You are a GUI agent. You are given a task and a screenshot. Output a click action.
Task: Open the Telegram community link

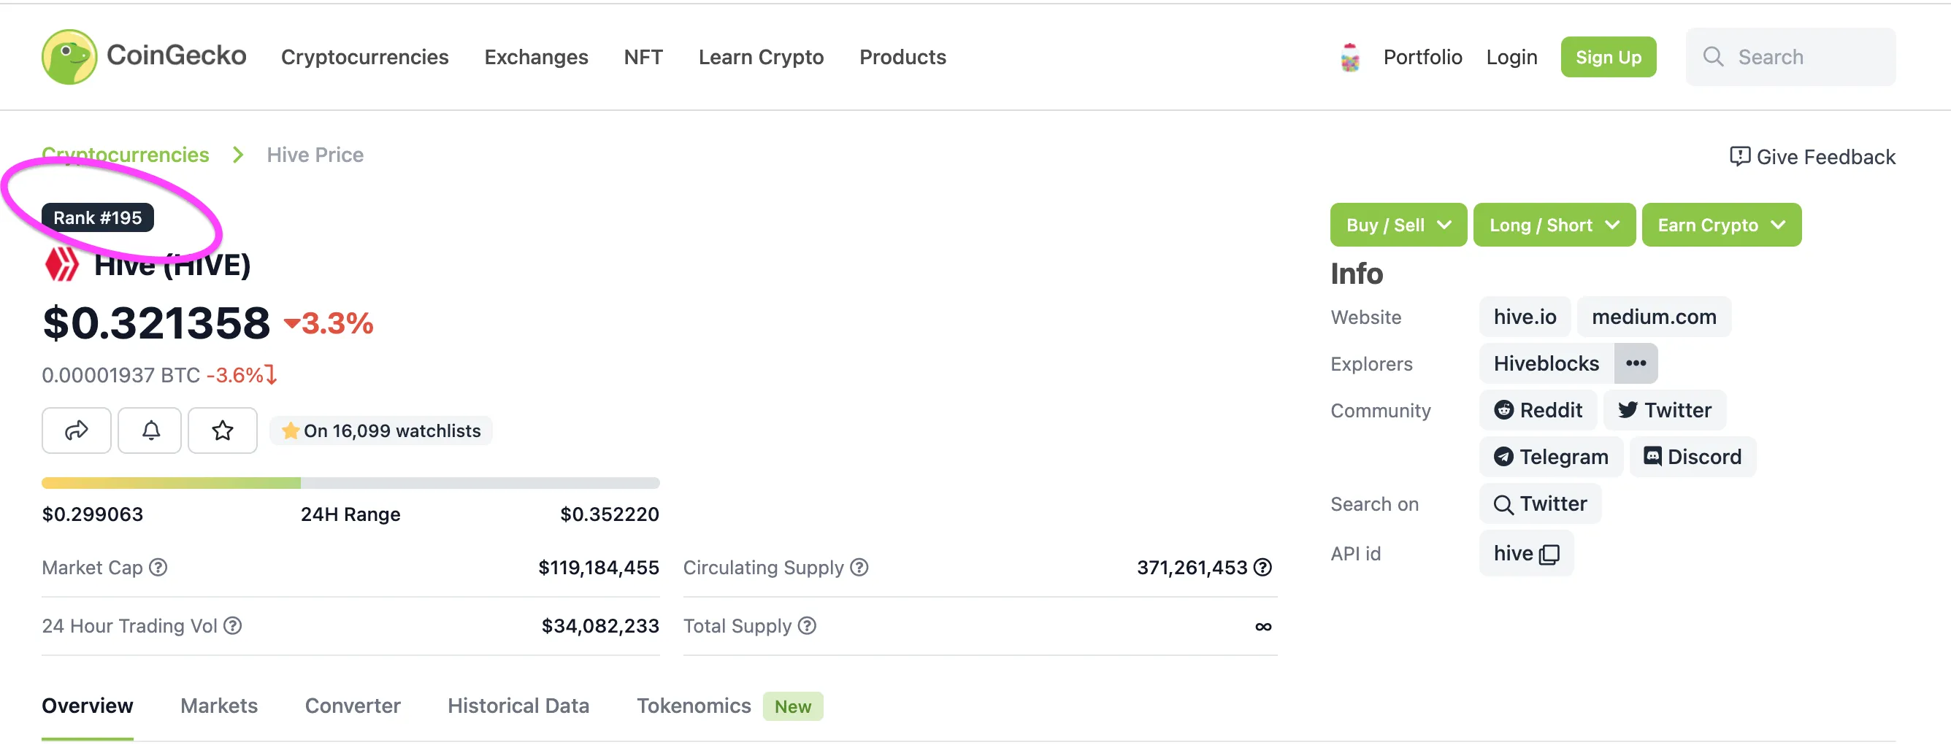pos(1550,457)
